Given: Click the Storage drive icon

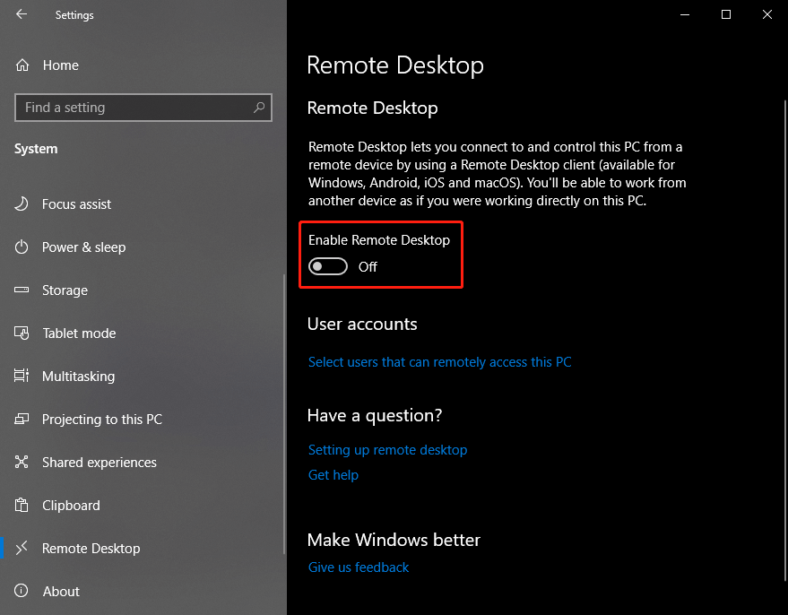Looking at the screenshot, I should 22,290.
